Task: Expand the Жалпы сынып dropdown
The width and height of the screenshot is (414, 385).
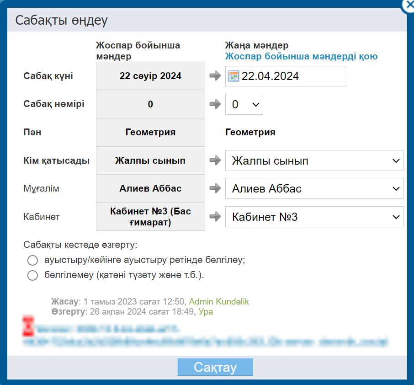Action: click(x=314, y=160)
